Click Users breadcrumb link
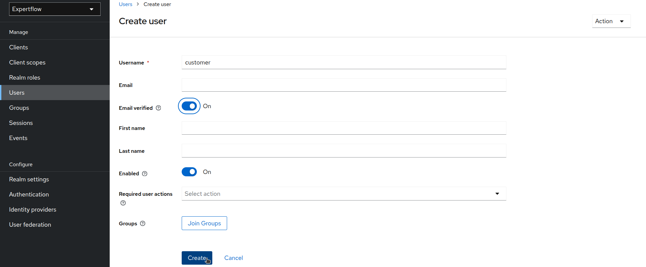This screenshot has height=267, width=646. (x=125, y=4)
